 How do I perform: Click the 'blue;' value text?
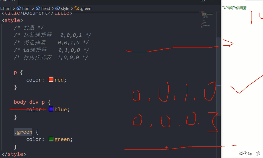coord(62,109)
